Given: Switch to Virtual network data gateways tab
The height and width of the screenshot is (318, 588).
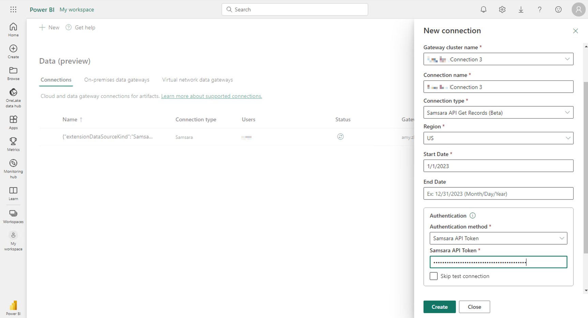Looking at the screenshot, I should coord(197,80).
